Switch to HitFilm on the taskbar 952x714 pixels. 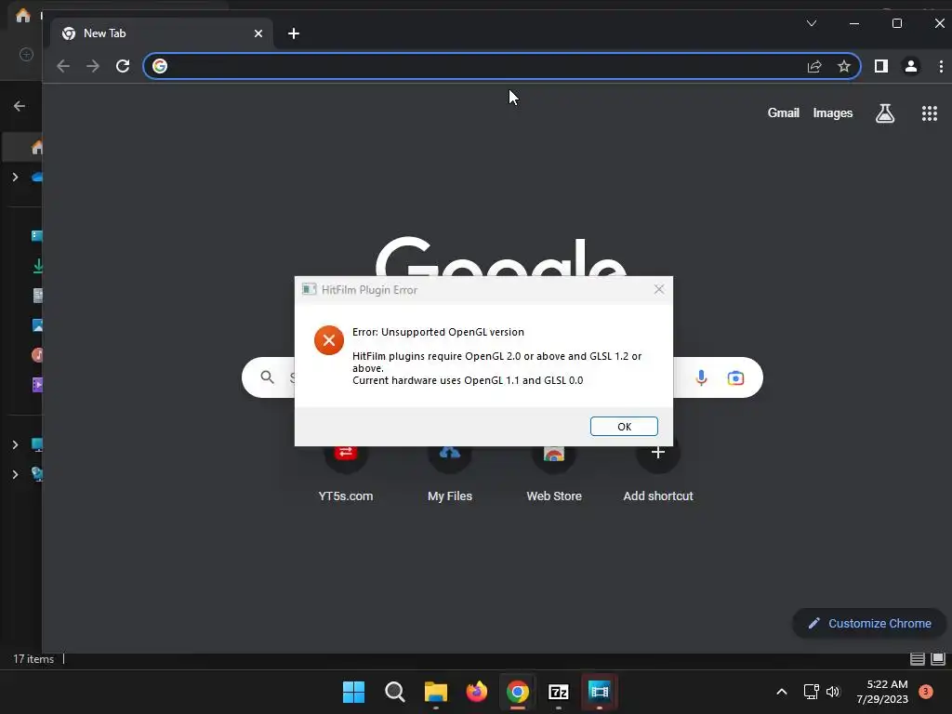pos(600,692)
